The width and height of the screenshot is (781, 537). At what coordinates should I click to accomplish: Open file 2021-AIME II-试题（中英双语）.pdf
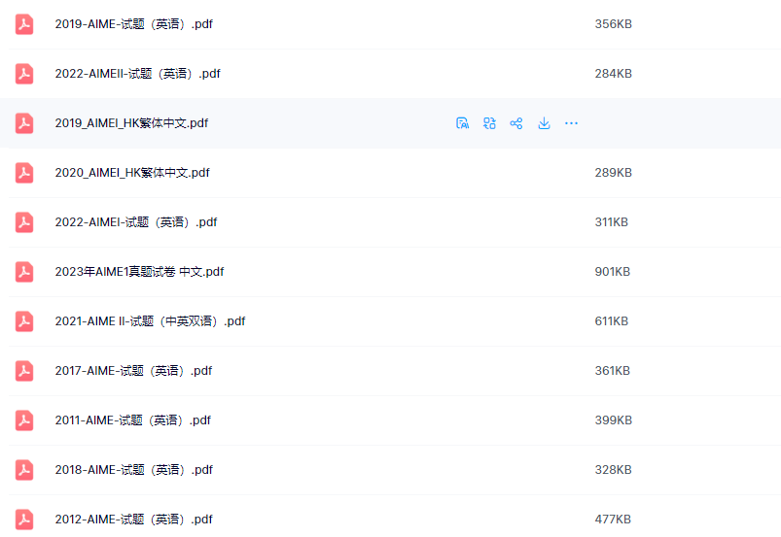(x=150, y=321)
